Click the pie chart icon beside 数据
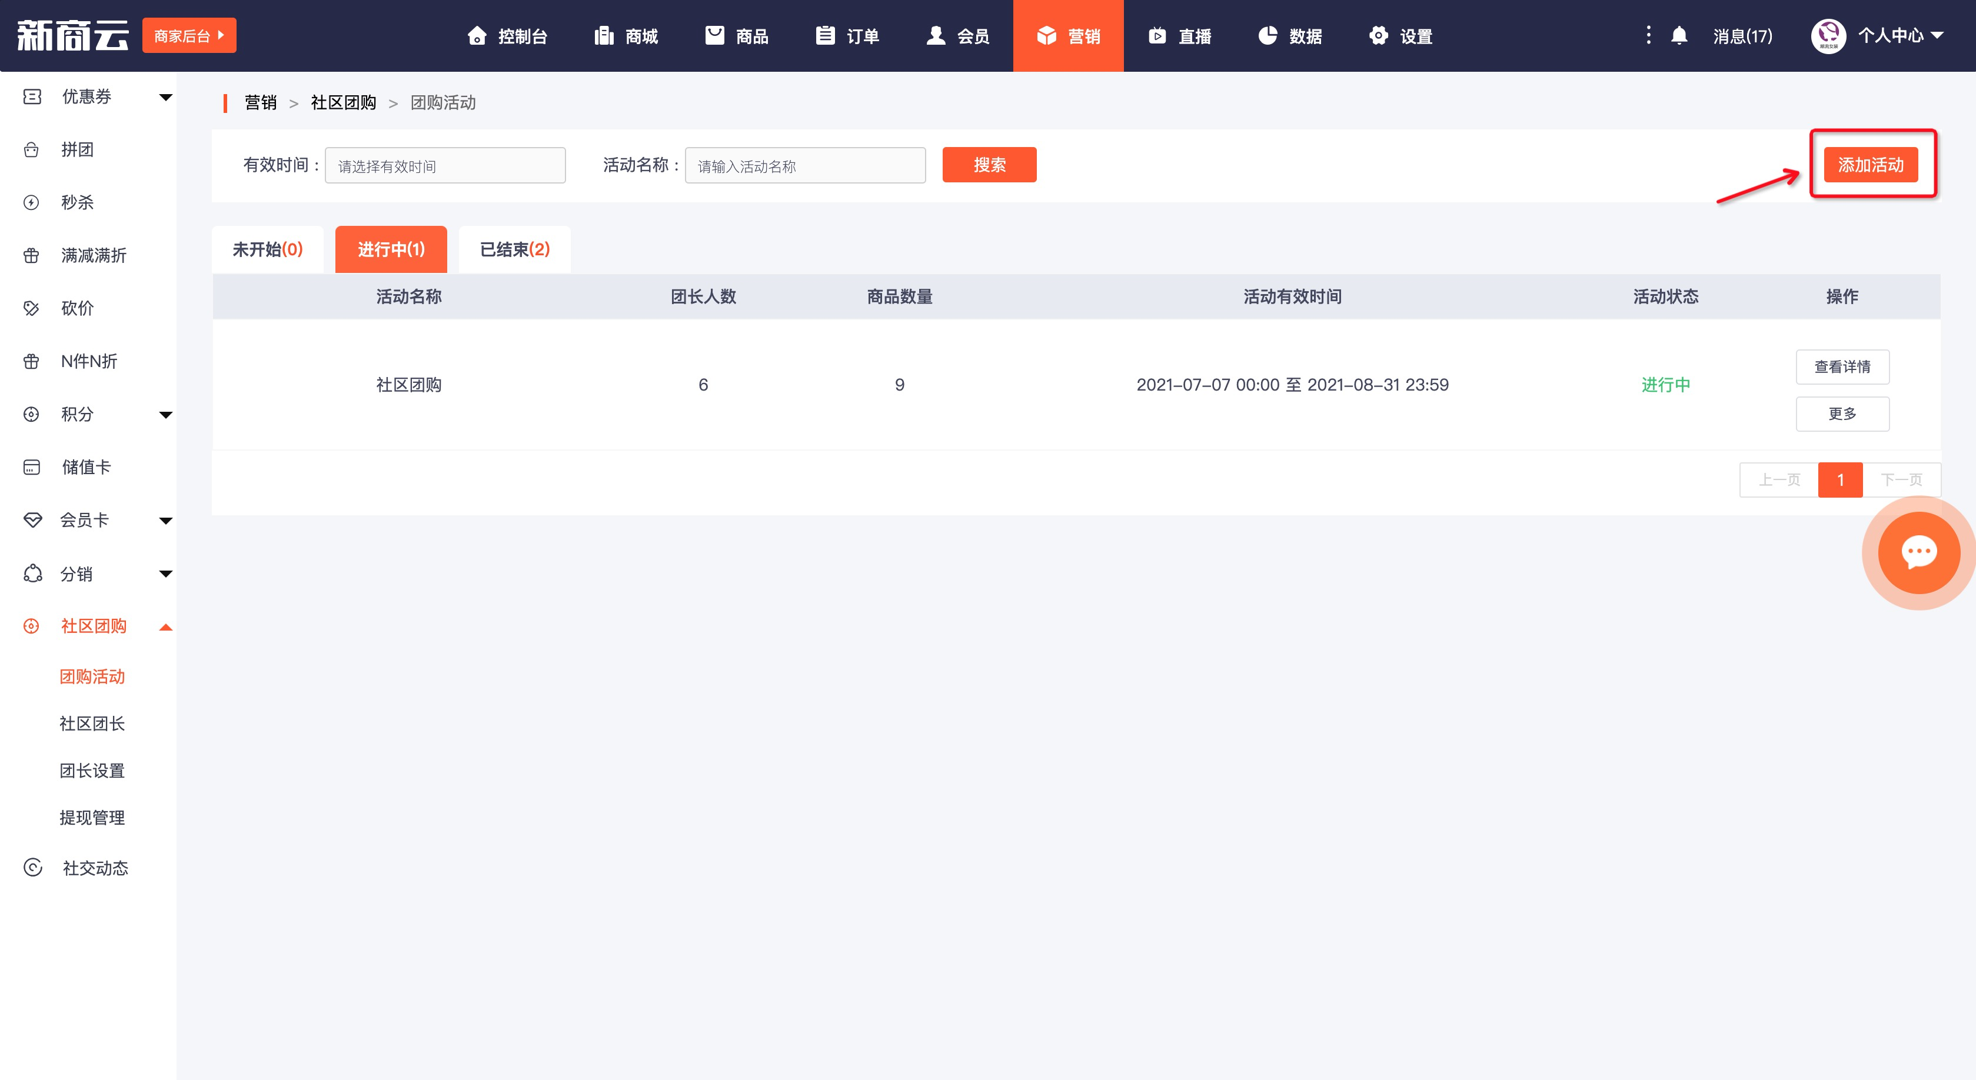 coord(1268,35)
